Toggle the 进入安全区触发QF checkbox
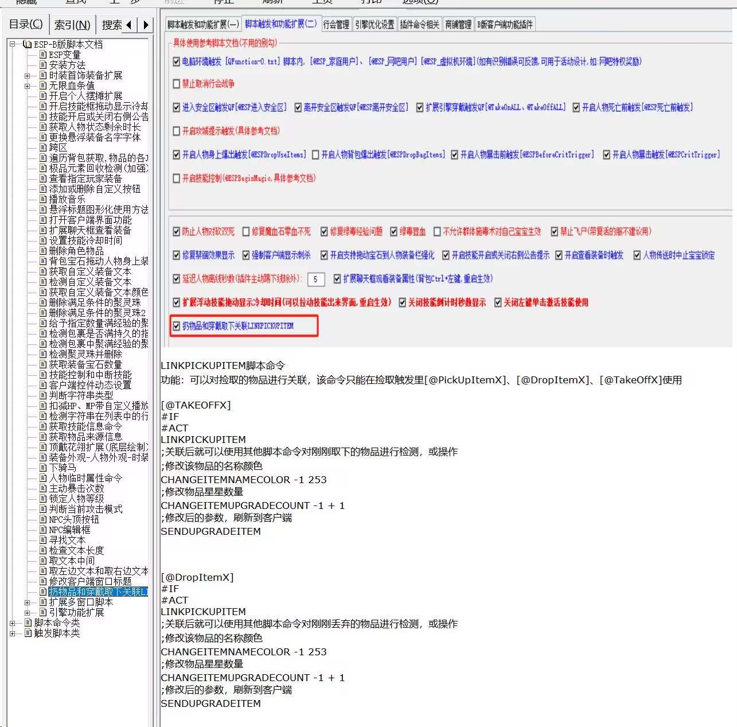The image size is (737, 727). [x=177, y=107]
